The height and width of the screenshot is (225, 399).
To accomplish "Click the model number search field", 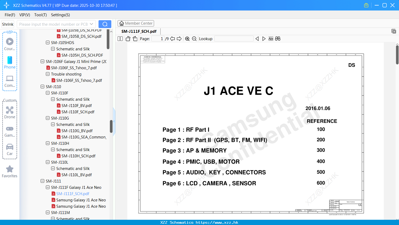I will (53, 24).
